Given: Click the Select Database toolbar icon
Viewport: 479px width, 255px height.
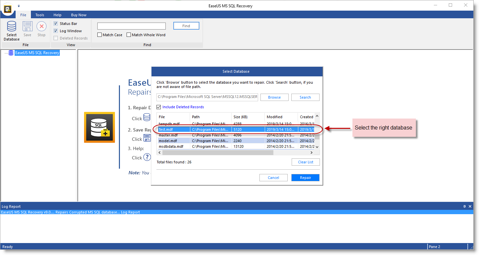Looking at the screenshot, I should pos(12,27).
